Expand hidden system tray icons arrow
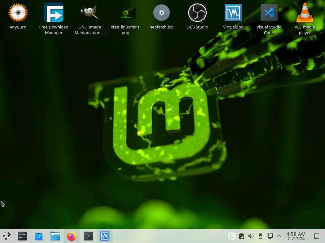This screenshot has width=325, height=243. point(279,236)
